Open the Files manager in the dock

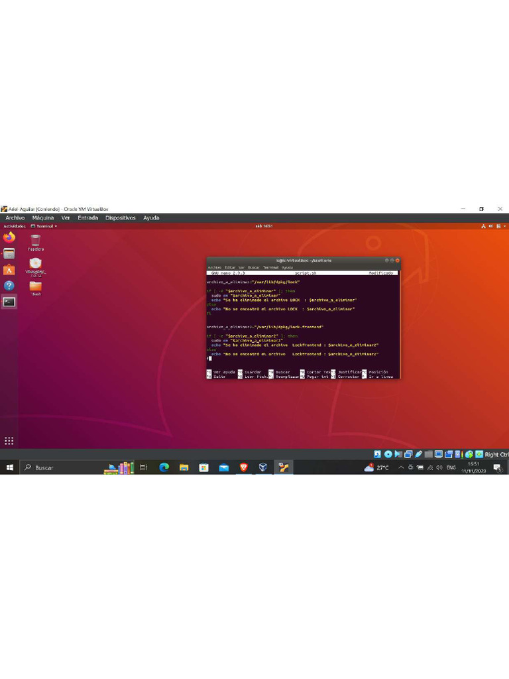(x=9, y=253)
